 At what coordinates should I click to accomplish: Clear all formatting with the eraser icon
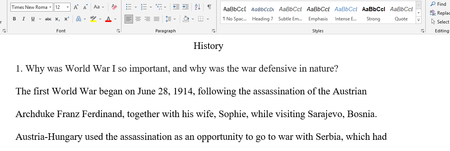(x=114, y=7)
